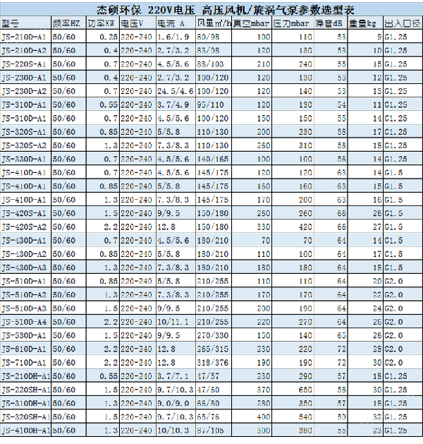
Task: Click model cell JS-510D-A3
Action: (24, 308)
